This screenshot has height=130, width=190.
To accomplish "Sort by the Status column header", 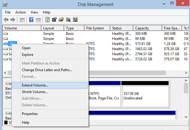I will click(x=122, y=28).
